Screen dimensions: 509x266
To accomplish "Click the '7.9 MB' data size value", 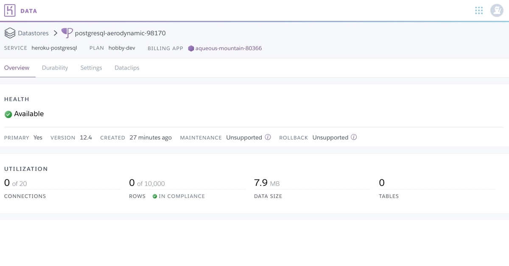I will (267, 183).
